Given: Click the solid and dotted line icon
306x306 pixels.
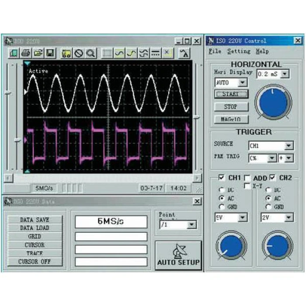Looking at the screenshot, I should tap(155, 53).
